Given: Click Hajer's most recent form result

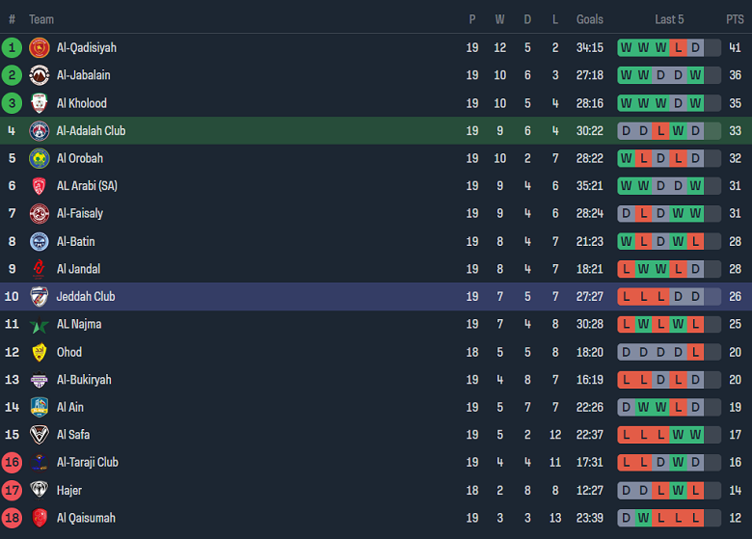Looking at the screenshot, I should 695,491.
